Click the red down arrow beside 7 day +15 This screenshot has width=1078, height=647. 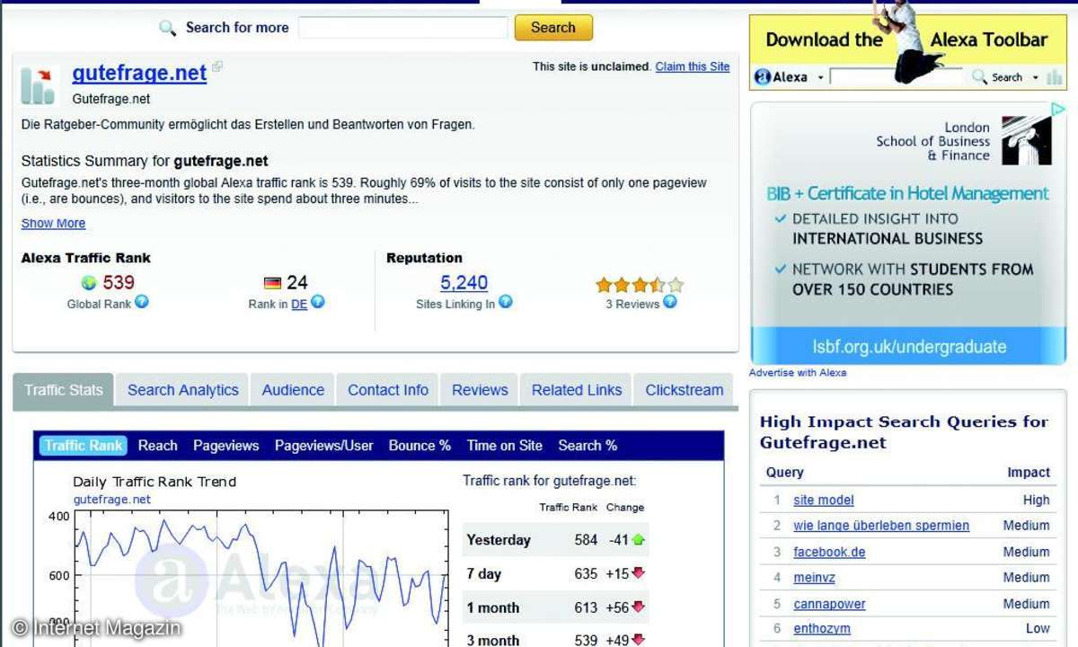639,573
